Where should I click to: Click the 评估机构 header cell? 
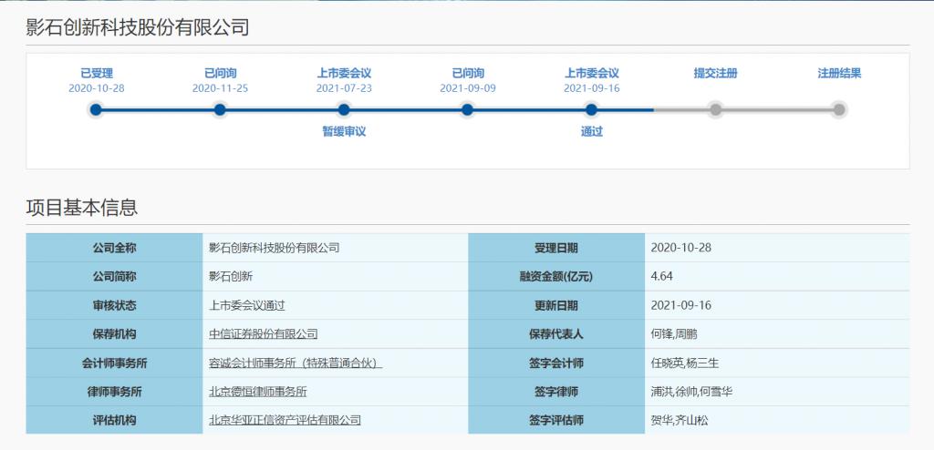pos(114,420)
